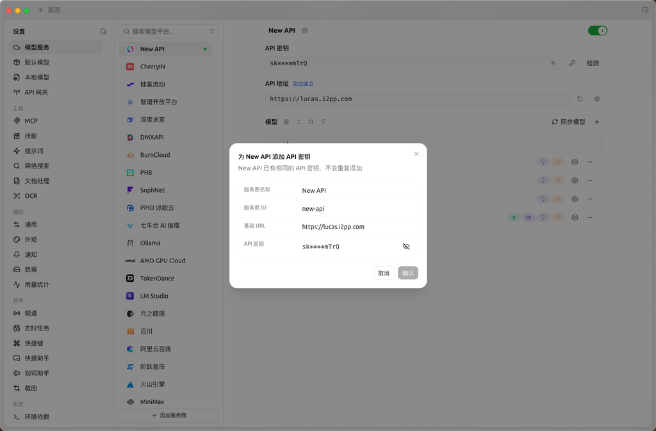Open the settings search magnifier icon

tap(103, 31)
